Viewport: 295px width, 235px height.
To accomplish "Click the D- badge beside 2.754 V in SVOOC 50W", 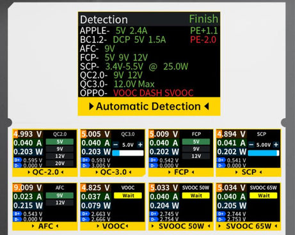I will [x=154, y=219].
